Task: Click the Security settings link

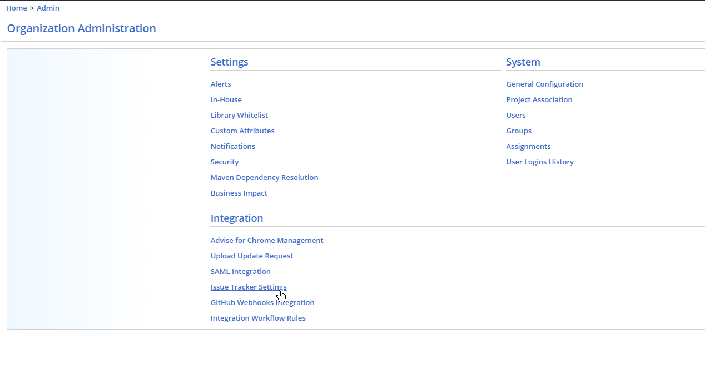Action: coord(225,162)
